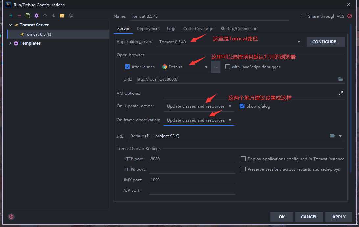Toggle Share through VCS checkbox
Viewport: 359px width, 227px height.
[x=303, y=16]
